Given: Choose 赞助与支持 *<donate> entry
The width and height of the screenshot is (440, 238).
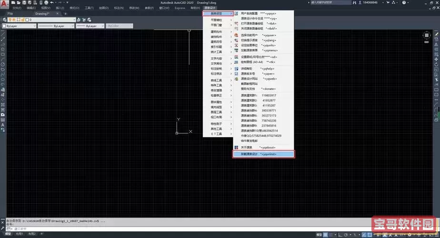Looking at the screenshot, I should point(263,89).
